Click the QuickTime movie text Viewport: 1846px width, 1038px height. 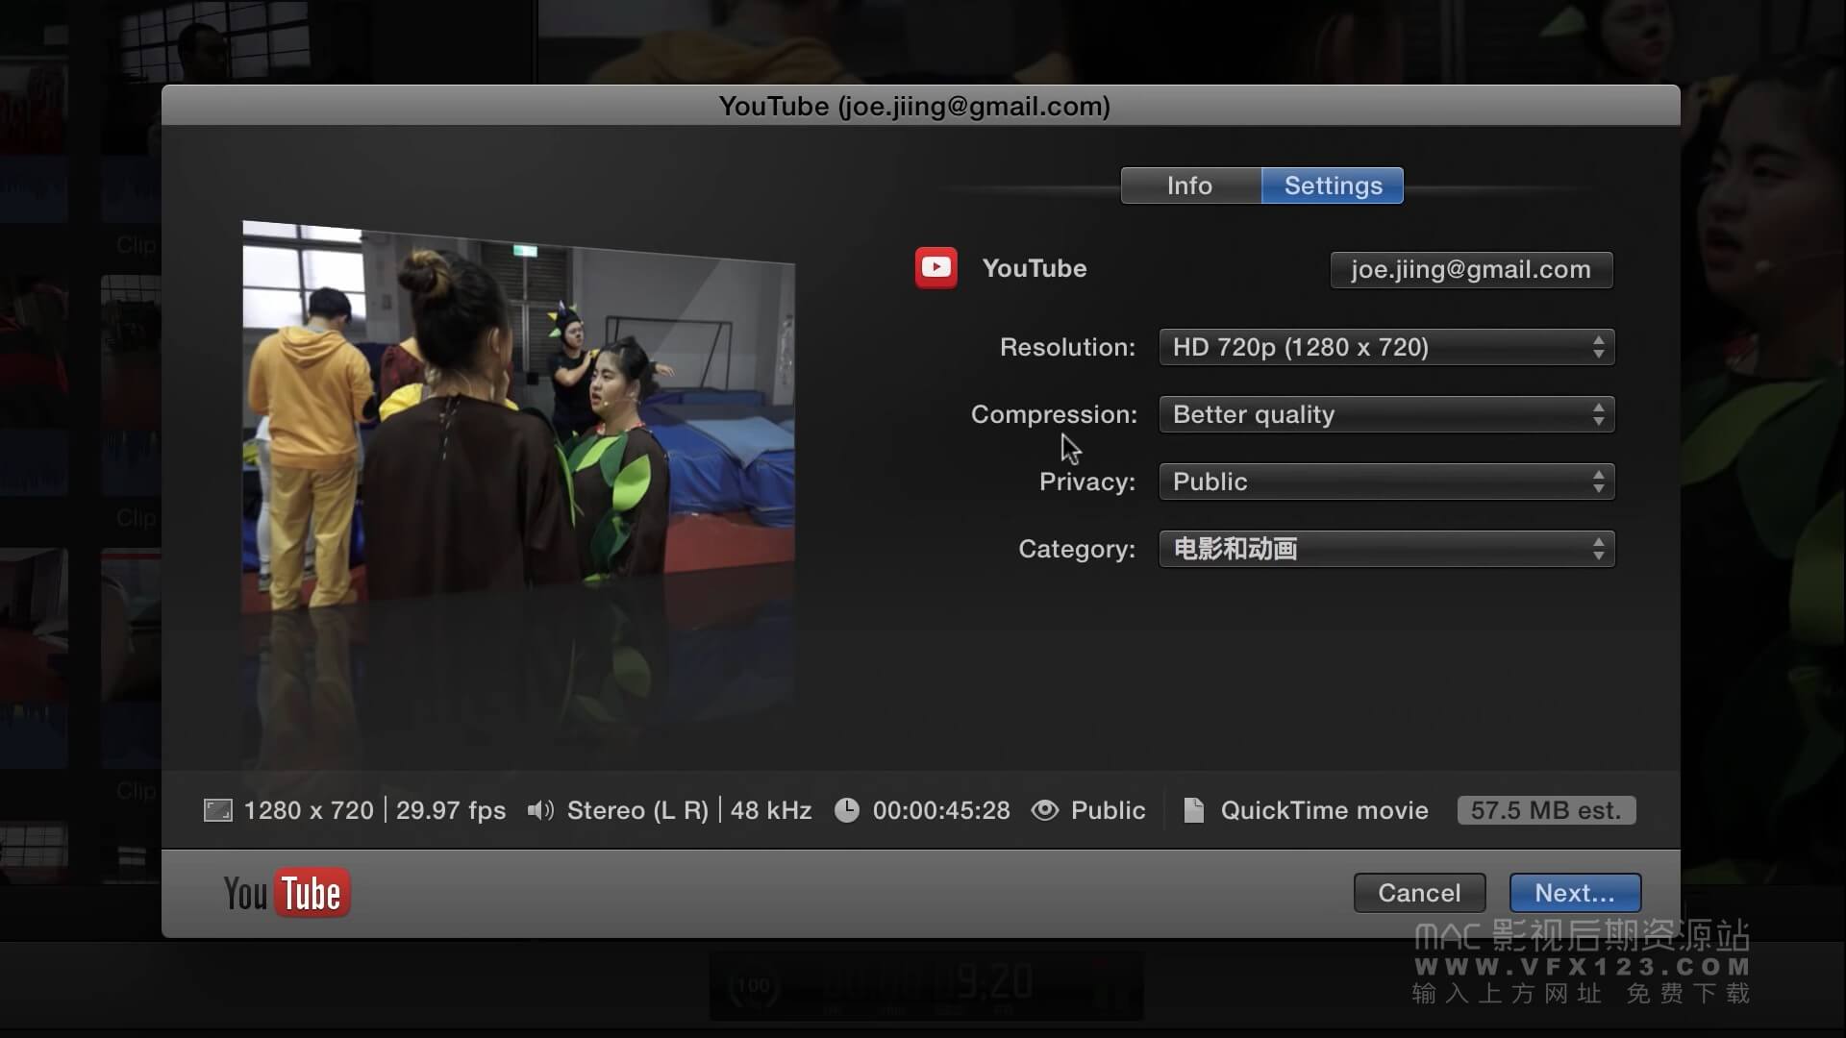(1324, 810)
